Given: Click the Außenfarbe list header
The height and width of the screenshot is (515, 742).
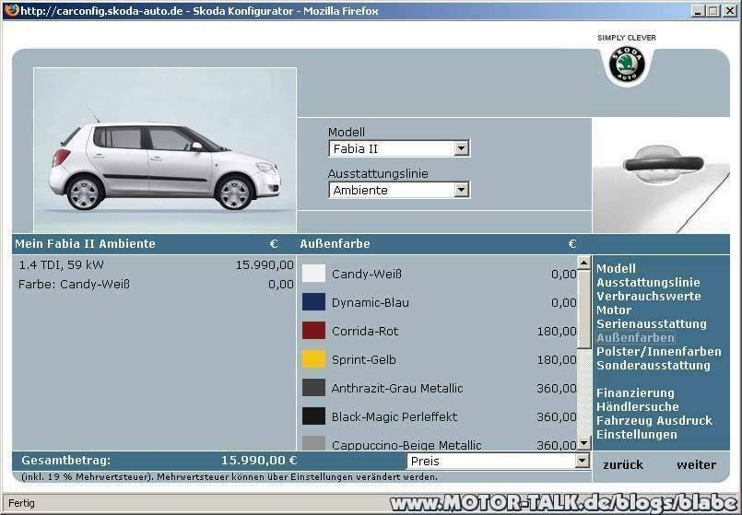Looking at the screenshot, I should coord(335,244).
